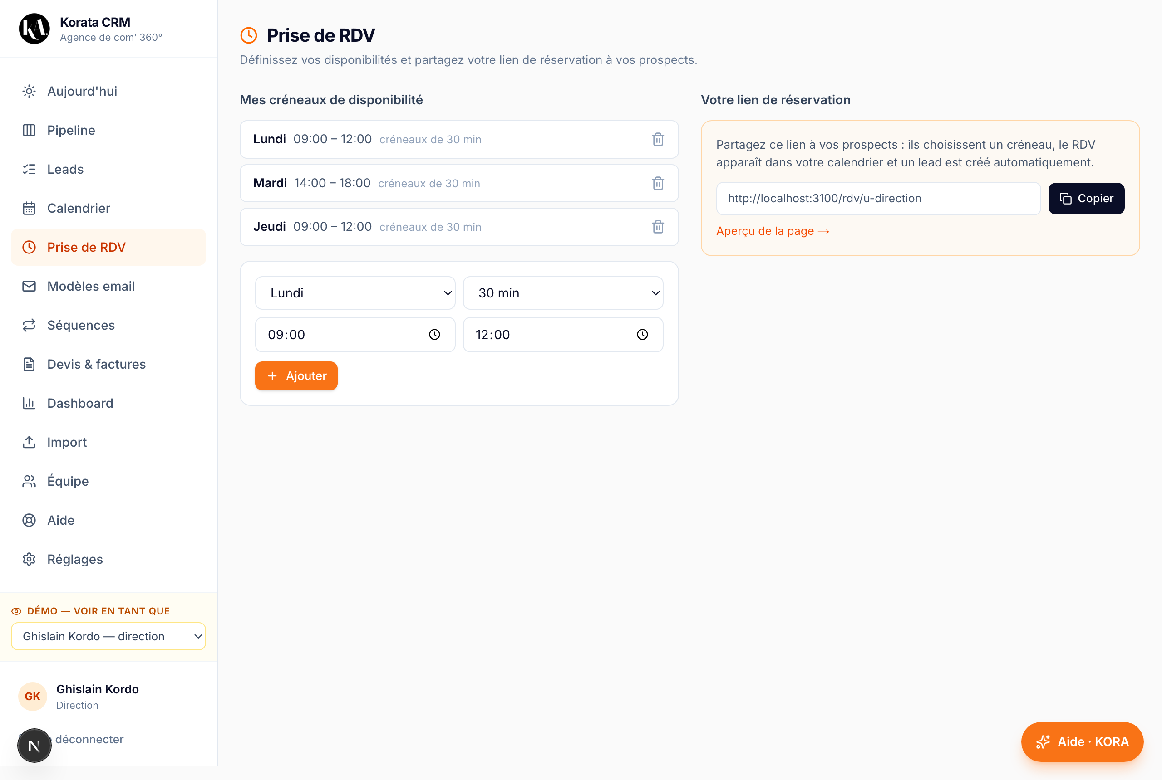Screen dimensions: 1162x780
Task: Delete the Mardi 14:00 – 18:00 slot
Action: (x=658, y=183)
